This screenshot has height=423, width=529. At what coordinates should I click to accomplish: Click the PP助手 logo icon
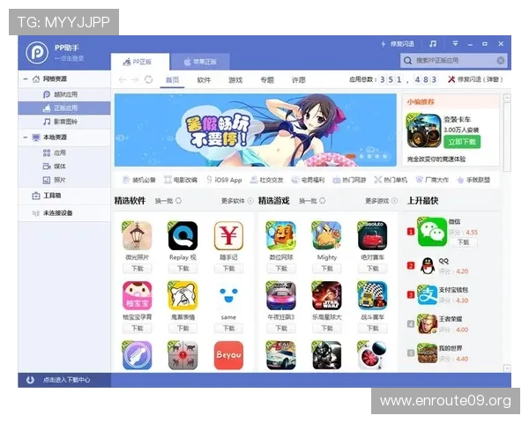click(37, 53)
